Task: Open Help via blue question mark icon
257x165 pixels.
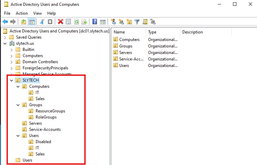Action: (x=95, y=22)
